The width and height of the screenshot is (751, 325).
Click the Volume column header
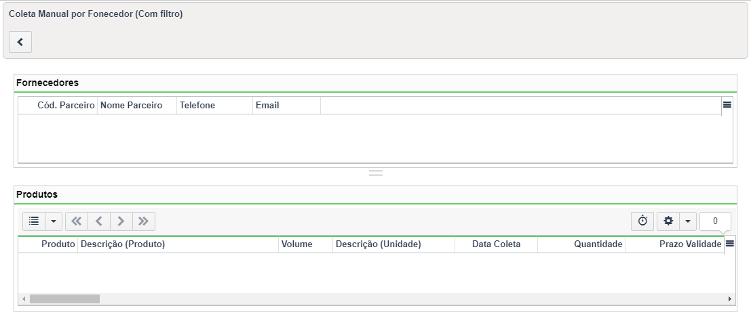[x=305, y=244]
